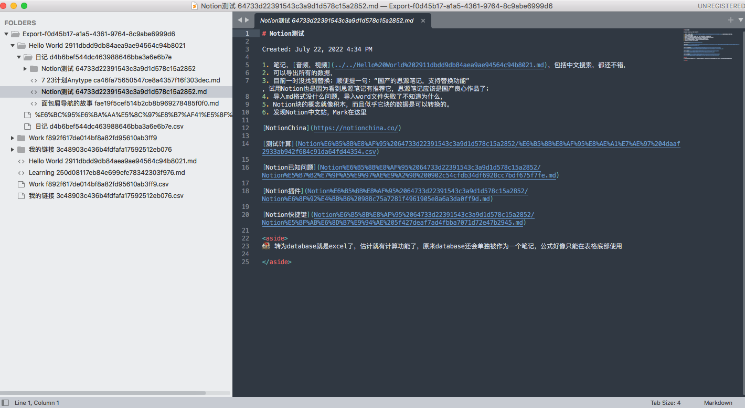
Task: Open Learning 250d08117 md file
Action: pos(107,173)
